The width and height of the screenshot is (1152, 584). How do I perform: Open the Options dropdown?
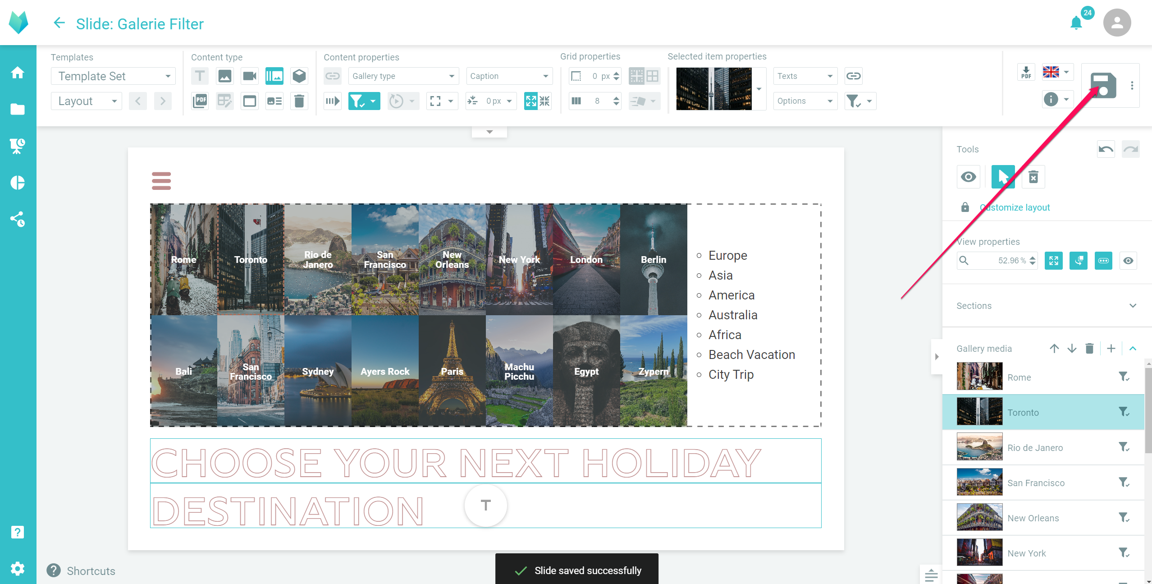tap(805, 101)
